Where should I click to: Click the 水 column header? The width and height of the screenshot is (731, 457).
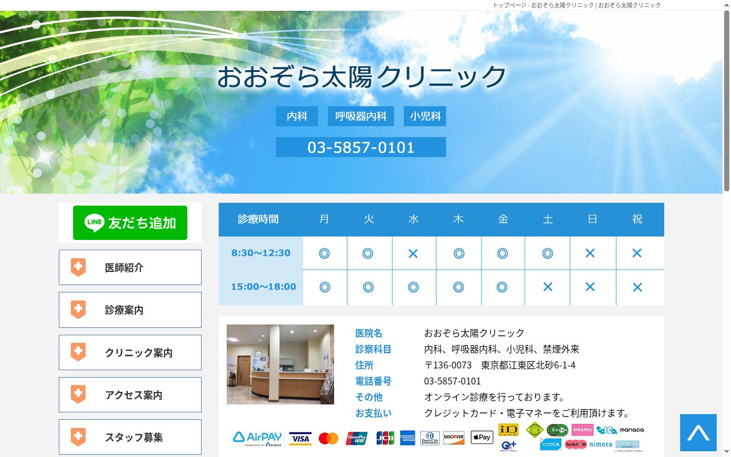tap(413, 219)
